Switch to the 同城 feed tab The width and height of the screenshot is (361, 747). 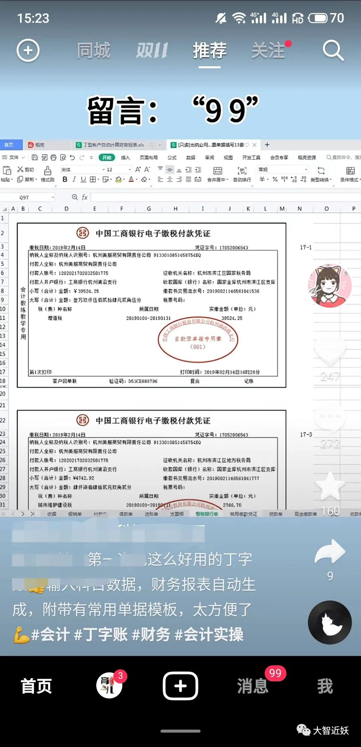94,51
